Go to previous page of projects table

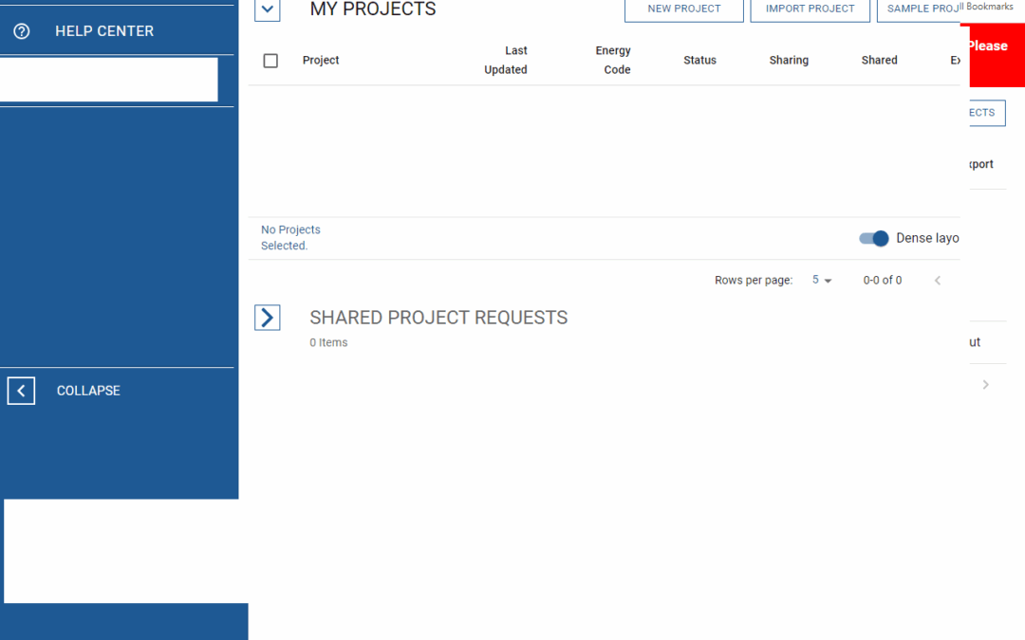click(938, 281)
